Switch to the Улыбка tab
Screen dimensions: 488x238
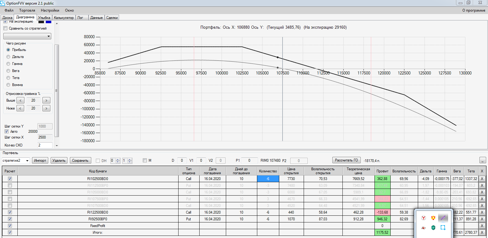pos(44,18)
